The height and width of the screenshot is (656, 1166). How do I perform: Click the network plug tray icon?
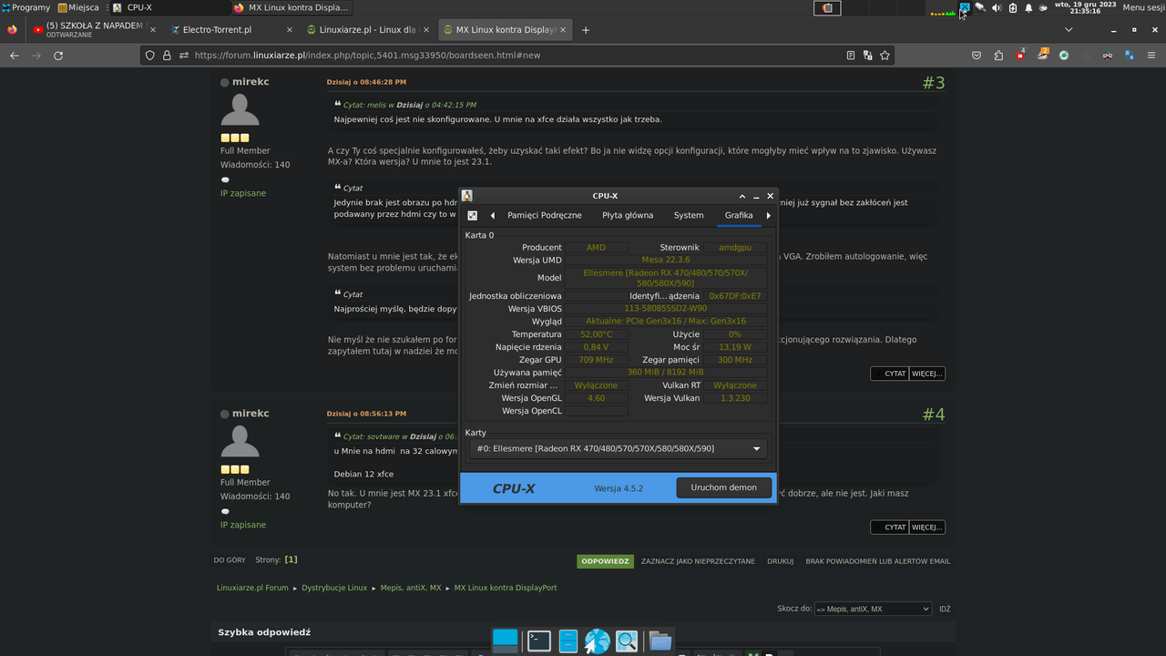980,7
